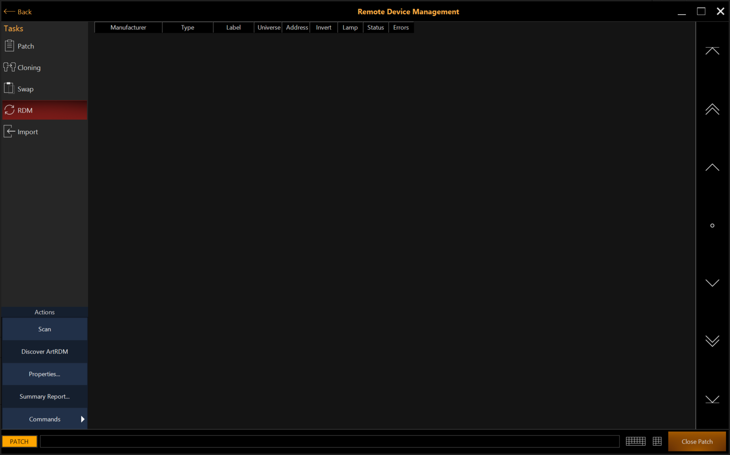
Task: Click the PATCH command line input field
Action: tap(330, 442)
